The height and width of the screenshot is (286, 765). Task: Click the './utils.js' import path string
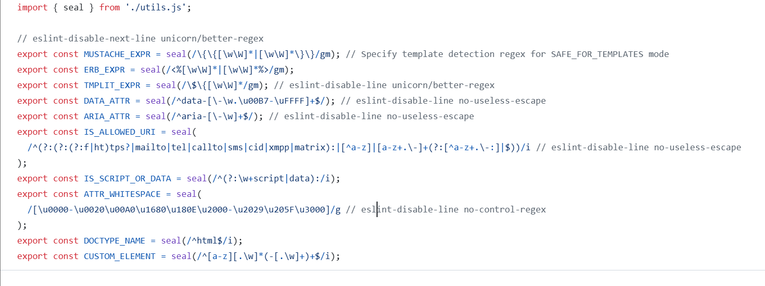tap(154, 8)
